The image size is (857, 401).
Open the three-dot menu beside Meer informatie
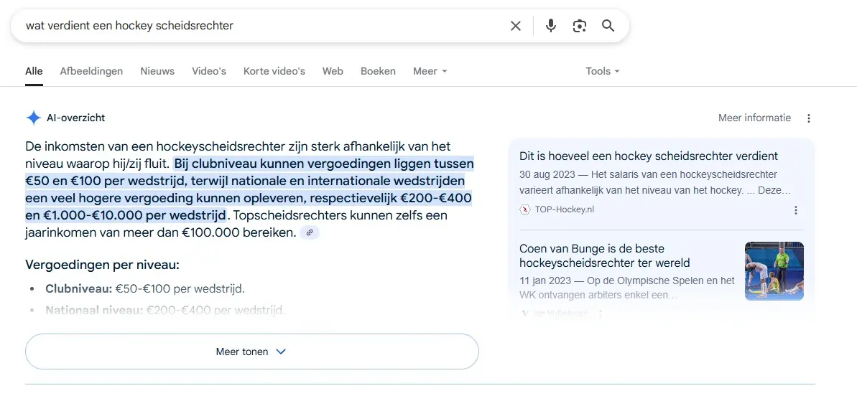pos(809,118)
